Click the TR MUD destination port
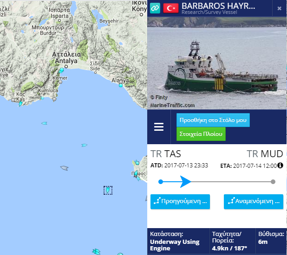The image size is (287, 255). point(265,154)
